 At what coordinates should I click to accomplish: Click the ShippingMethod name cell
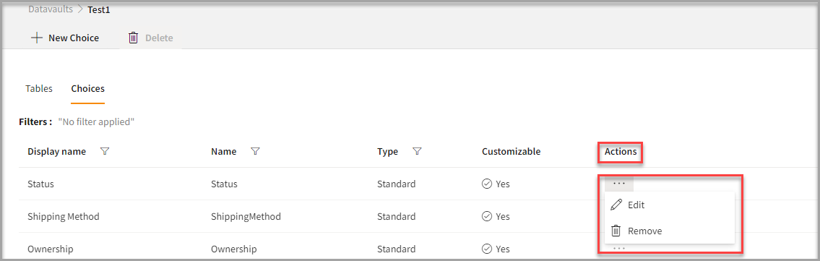[x=246, y=217]
